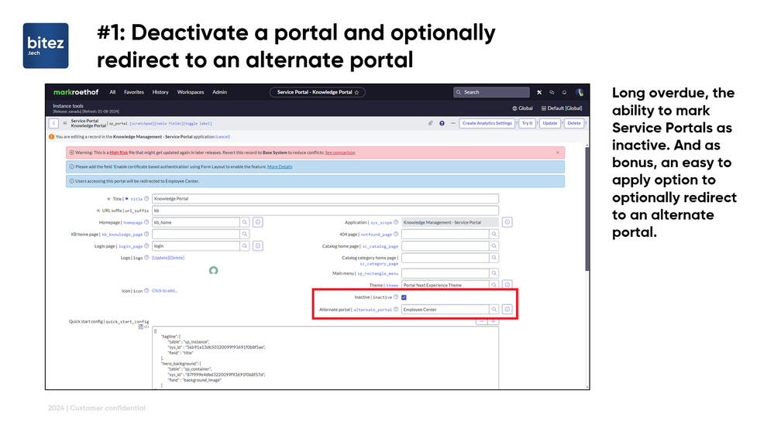
Task: Open the notifications bell icon
Action: point(564,92)
